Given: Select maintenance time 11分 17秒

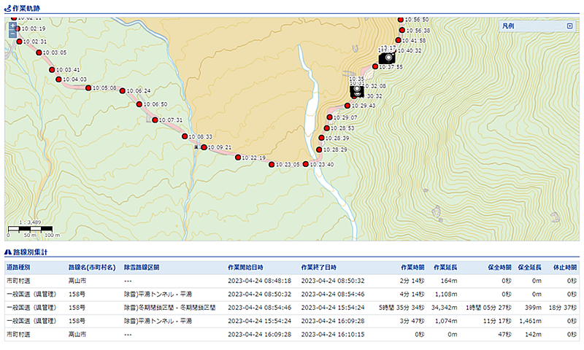Looking at the screenshot, I should (x=497, y=321).
